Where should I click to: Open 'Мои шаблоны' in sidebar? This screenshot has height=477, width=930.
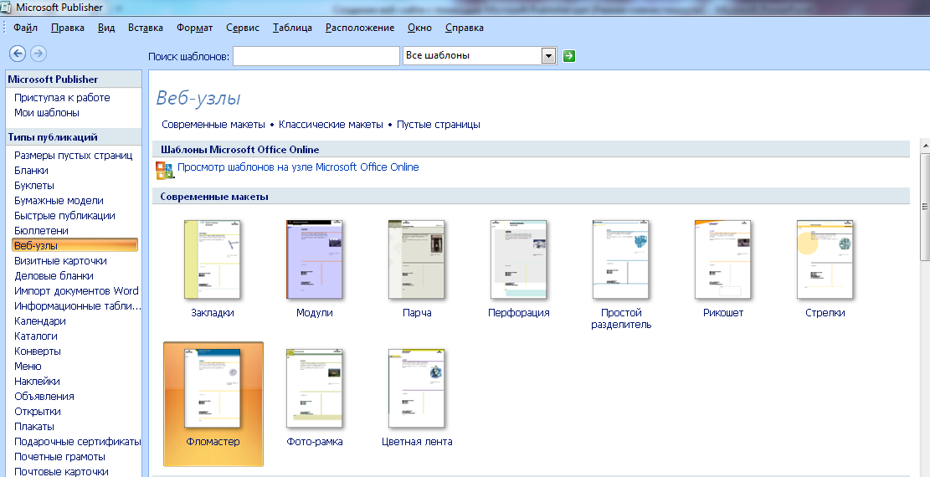coord(47,113)
